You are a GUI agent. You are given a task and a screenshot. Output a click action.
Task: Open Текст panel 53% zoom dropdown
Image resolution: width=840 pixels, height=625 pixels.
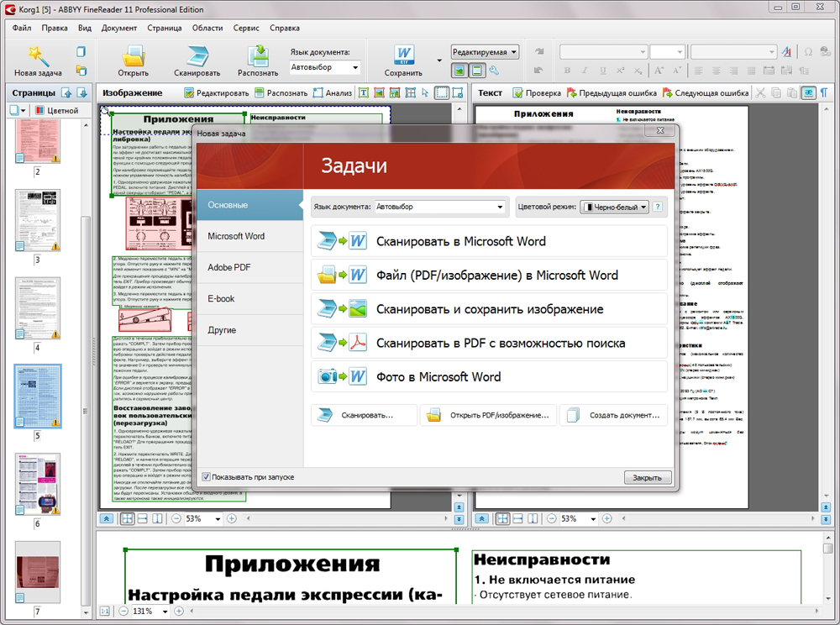point(593,519)
